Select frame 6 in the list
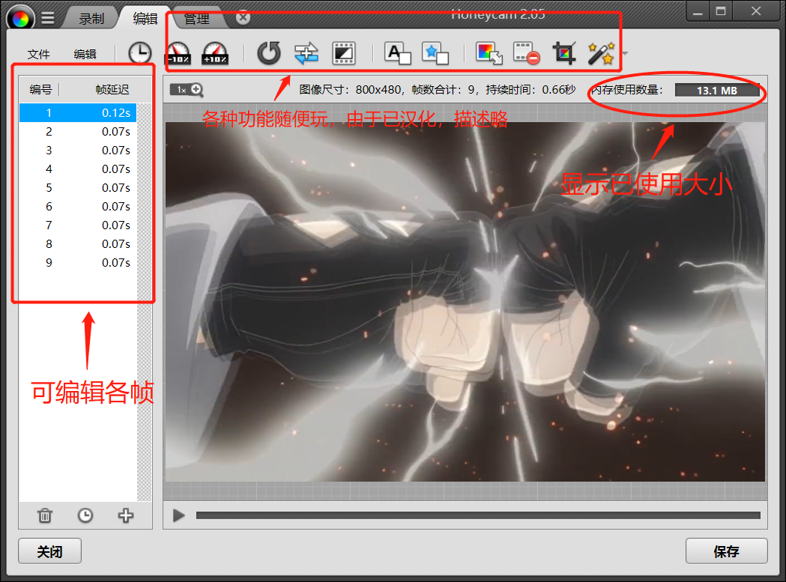 (78, 207)
